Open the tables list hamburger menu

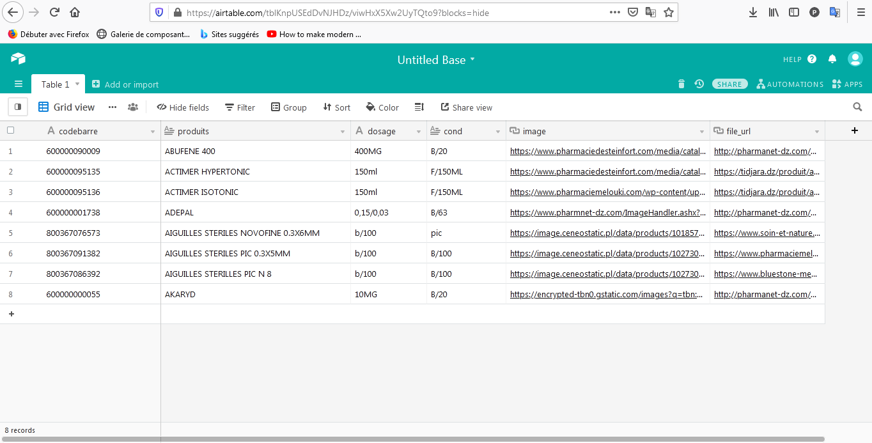[x=19, y=84]
